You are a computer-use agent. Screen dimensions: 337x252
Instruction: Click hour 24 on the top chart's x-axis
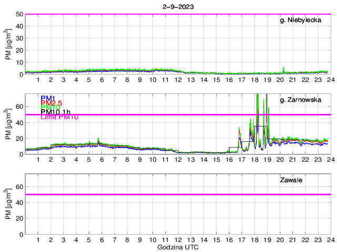pos(330,80)
